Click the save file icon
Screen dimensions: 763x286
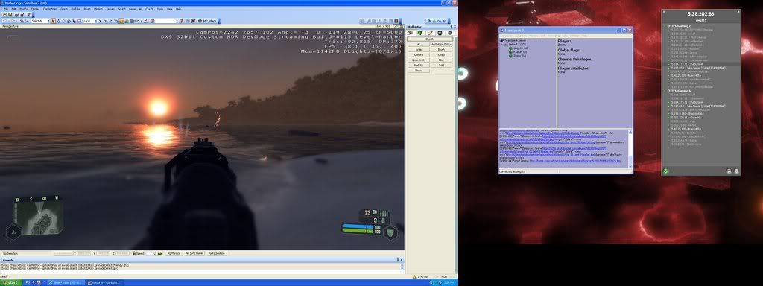pyautogui.click(x=10, y=15)
